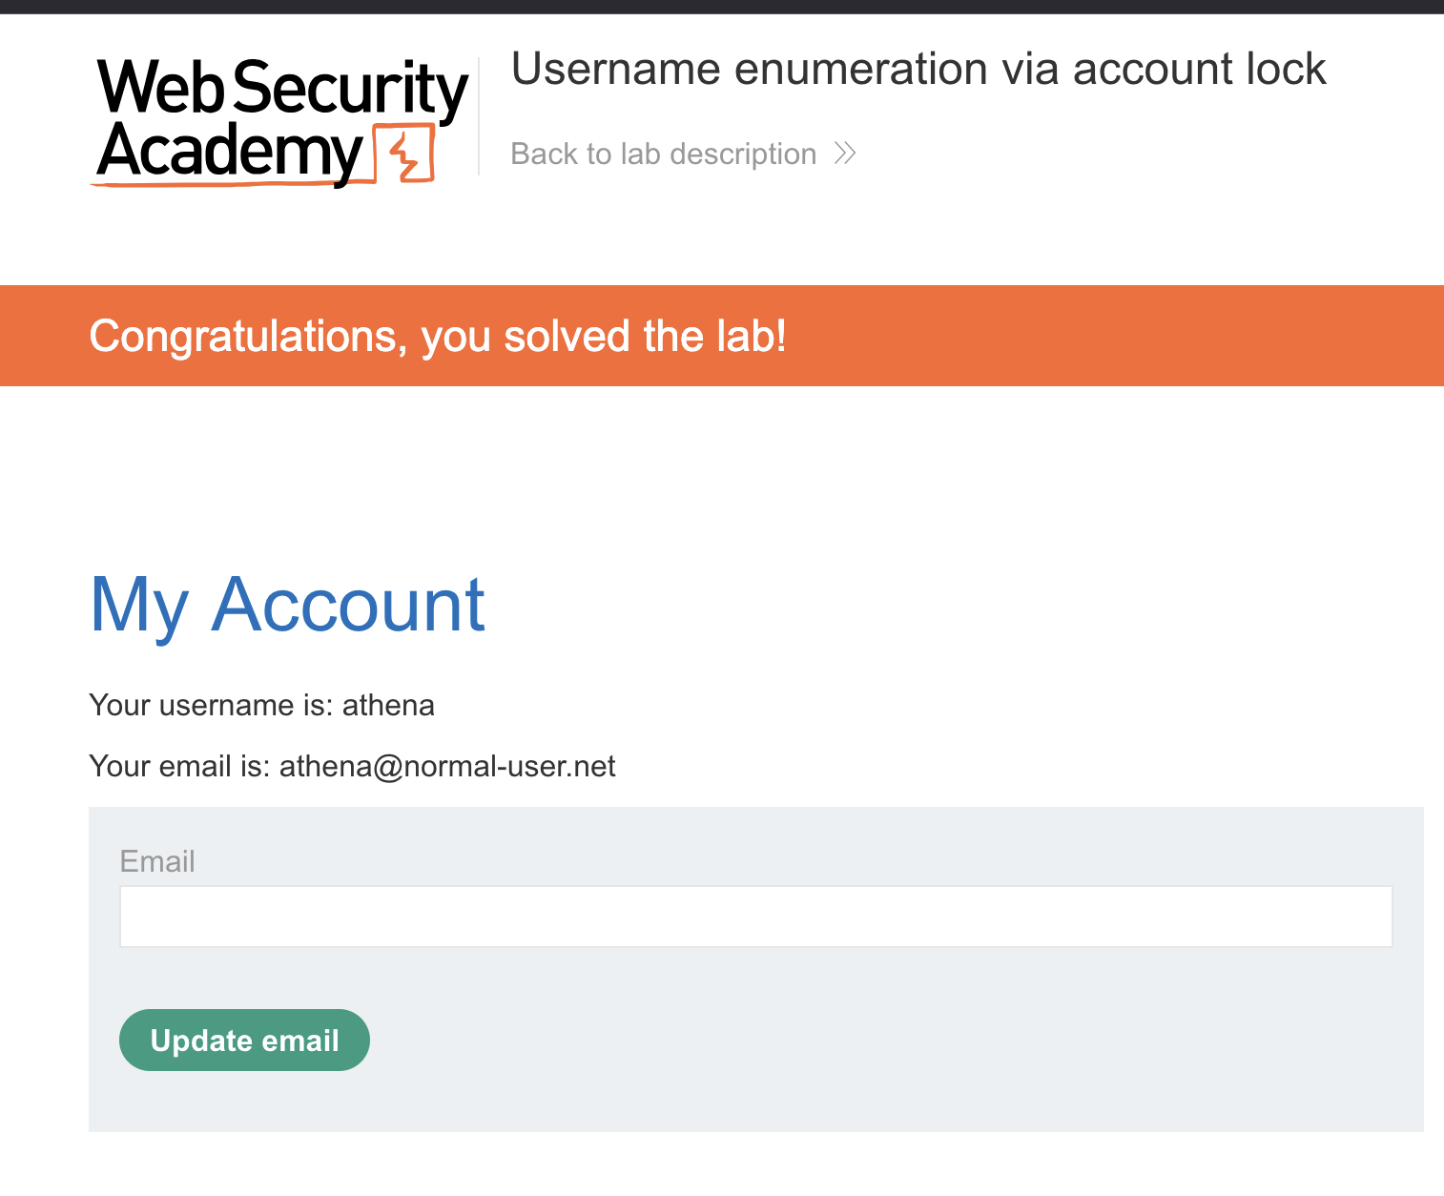Focus the Email input field

(755, 917)
